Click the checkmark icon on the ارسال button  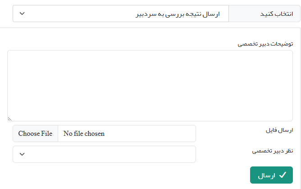coord(283,175)
